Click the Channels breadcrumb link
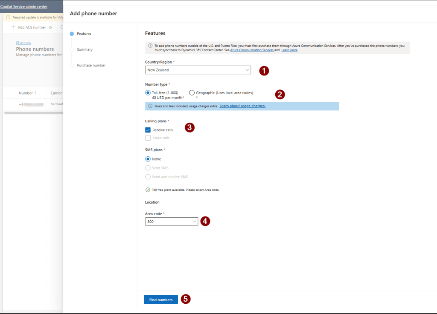437x314 pixels. [x=23, y=43]
